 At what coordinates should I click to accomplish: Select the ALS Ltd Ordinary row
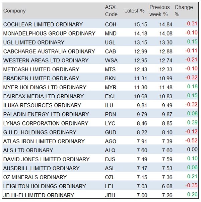coord(28,151)
